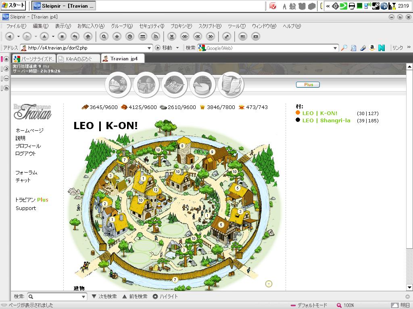
Task: Open the Forward button history dropdown arrow
Action: (x=35, y=37)
